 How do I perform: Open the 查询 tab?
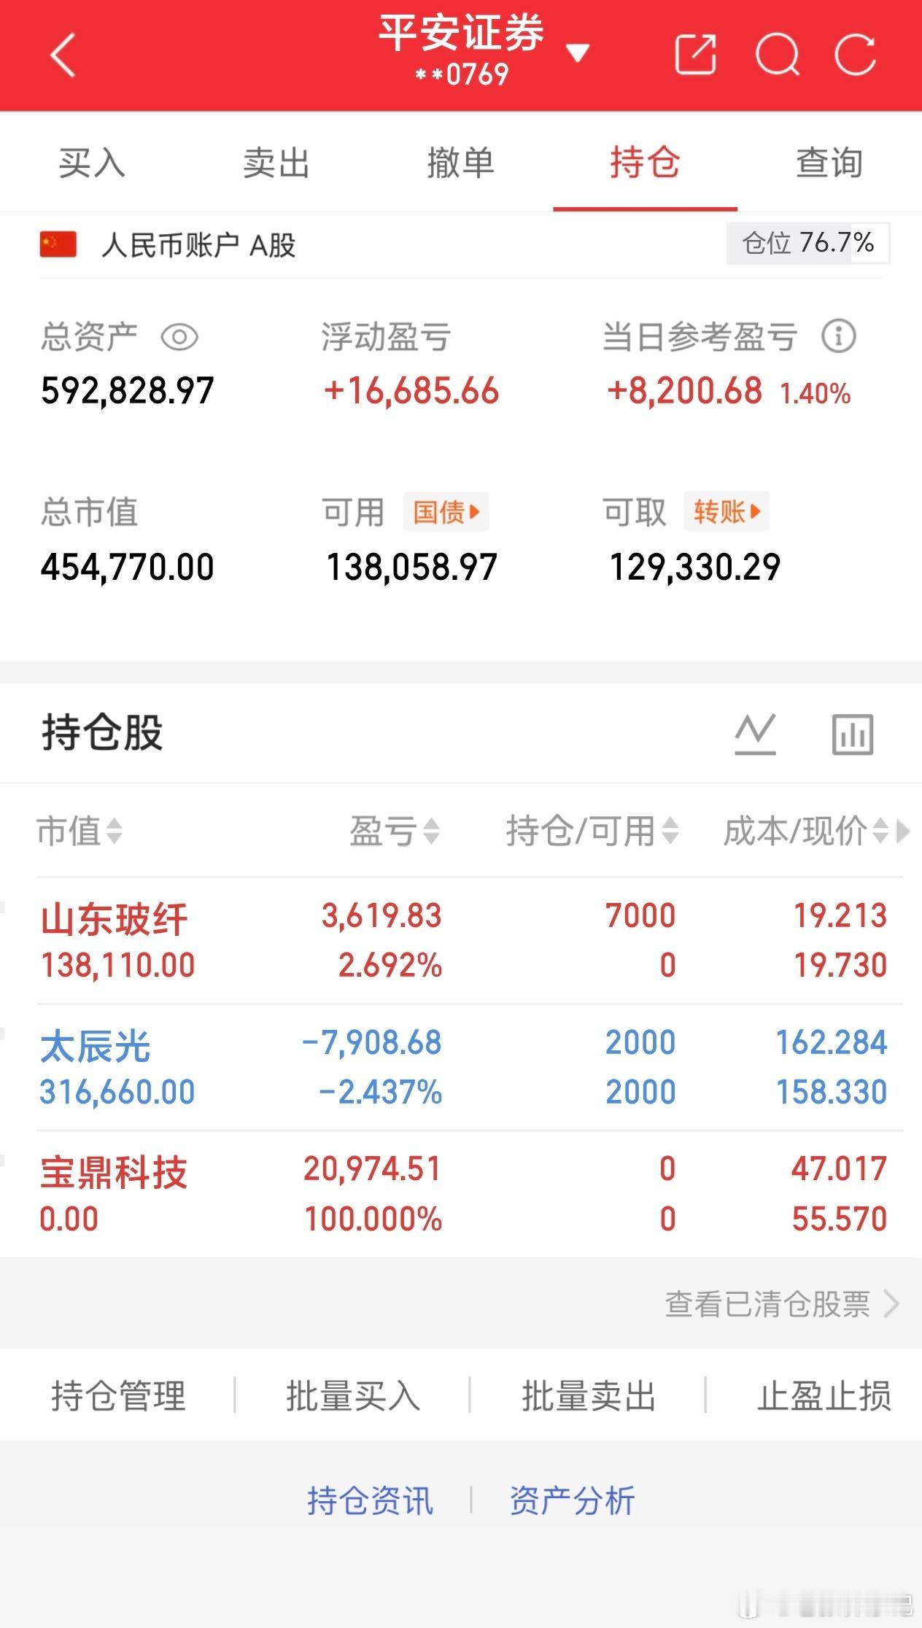(x=829, y=162)
